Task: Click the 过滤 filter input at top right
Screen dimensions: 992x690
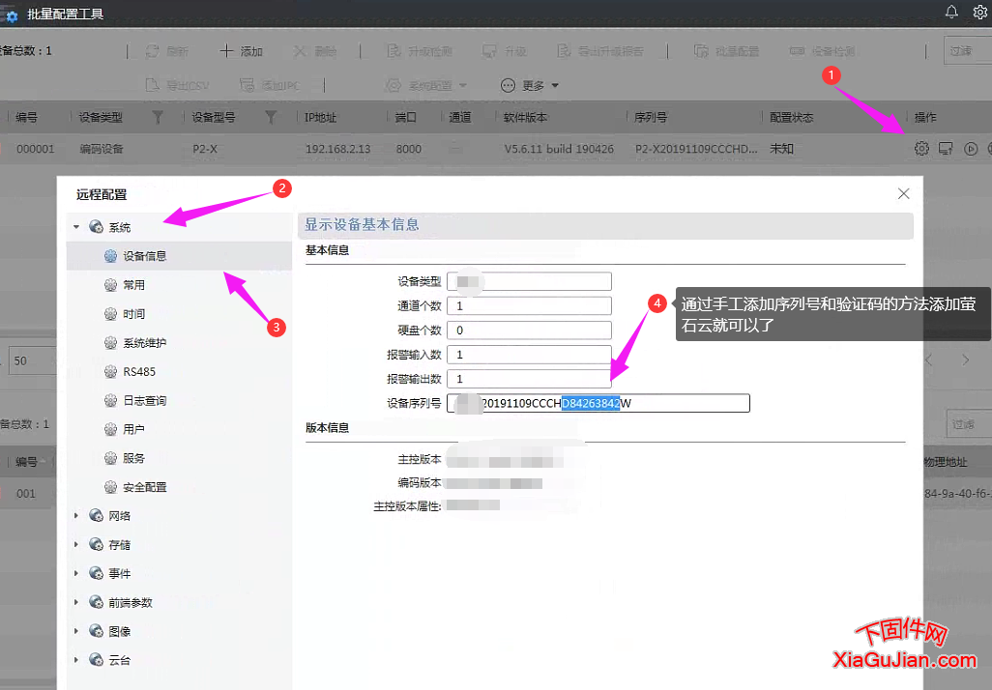Action: coord(967,50)
